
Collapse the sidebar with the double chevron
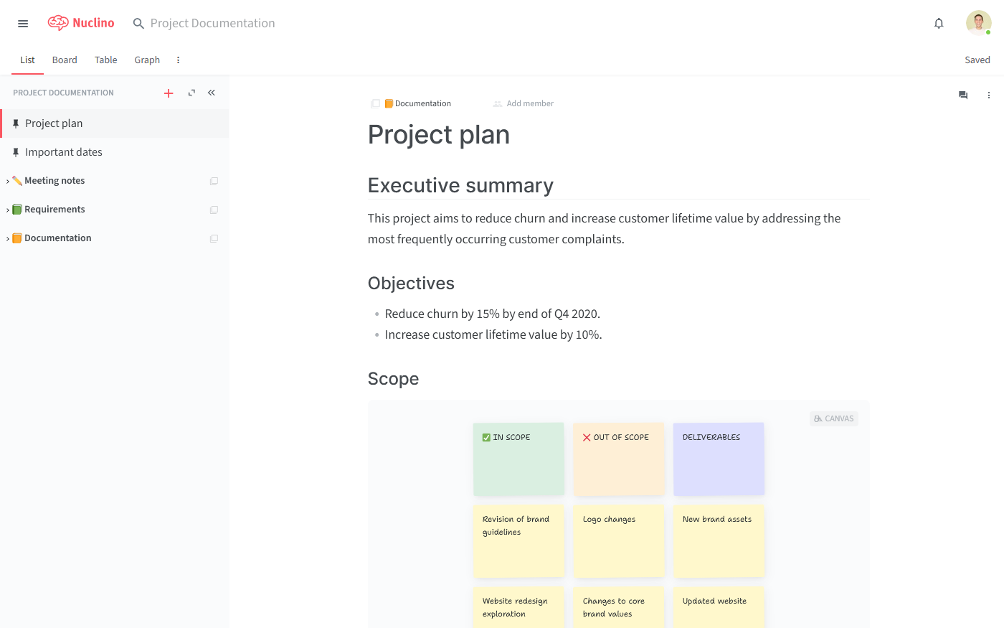[212, 93]
